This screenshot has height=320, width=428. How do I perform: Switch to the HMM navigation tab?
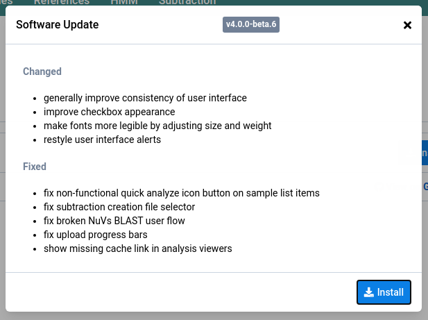124,2
